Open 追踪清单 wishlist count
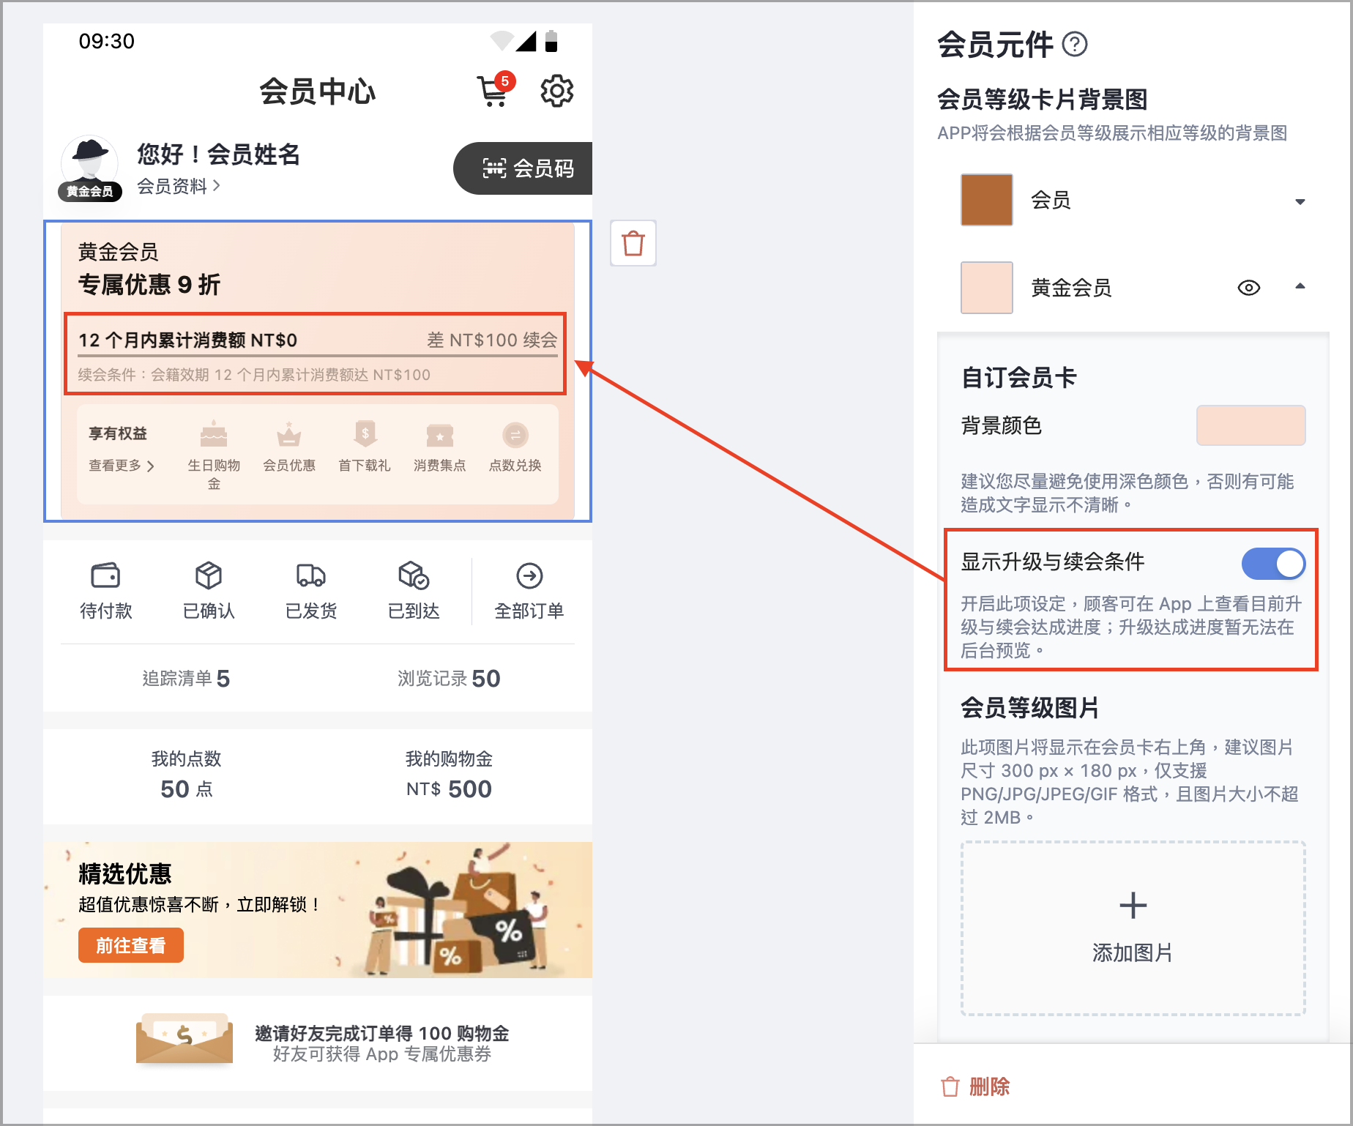 click(x=186, y=679)
